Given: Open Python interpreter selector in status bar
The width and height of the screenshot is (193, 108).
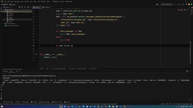Looking at the screenshot, I should 183,104.
